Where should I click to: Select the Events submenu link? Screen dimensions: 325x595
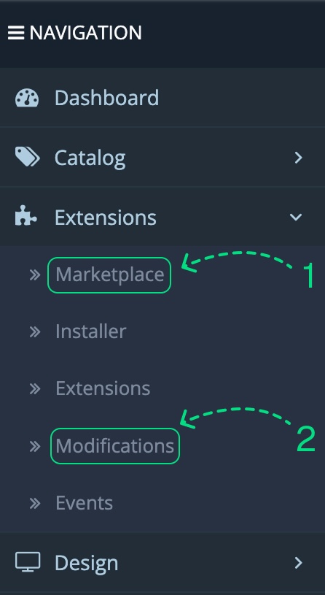tap(84, 503)
